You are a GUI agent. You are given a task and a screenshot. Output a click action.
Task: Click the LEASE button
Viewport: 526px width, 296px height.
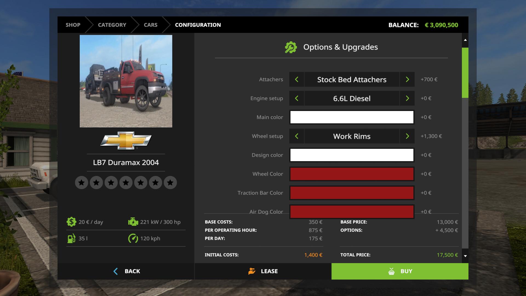tap(263, 271)
